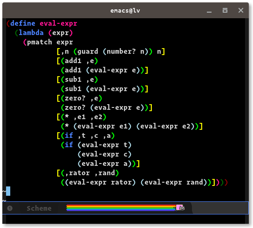The height and width of the screenshot is (228, 253).
Task: Click the Scheme major mode label
Action: pos(39,208)
